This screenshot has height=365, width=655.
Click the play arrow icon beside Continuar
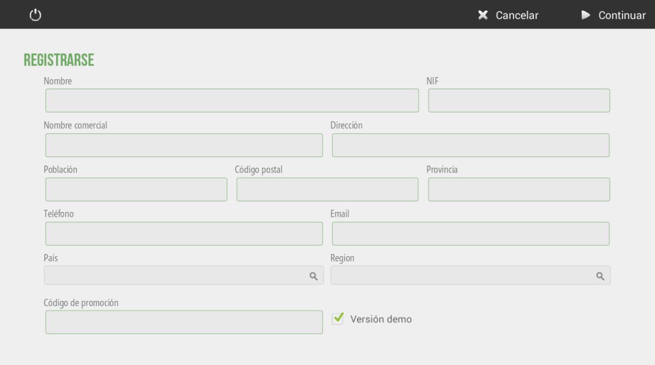click(x=586, y=16)
